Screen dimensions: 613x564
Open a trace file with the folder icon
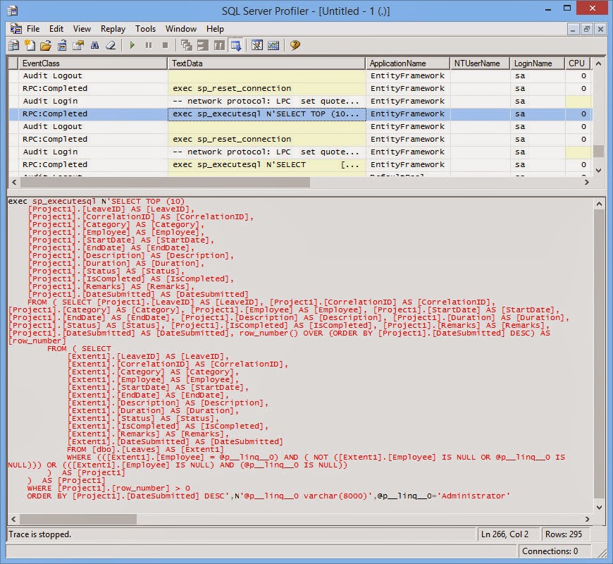click(46, 45)
